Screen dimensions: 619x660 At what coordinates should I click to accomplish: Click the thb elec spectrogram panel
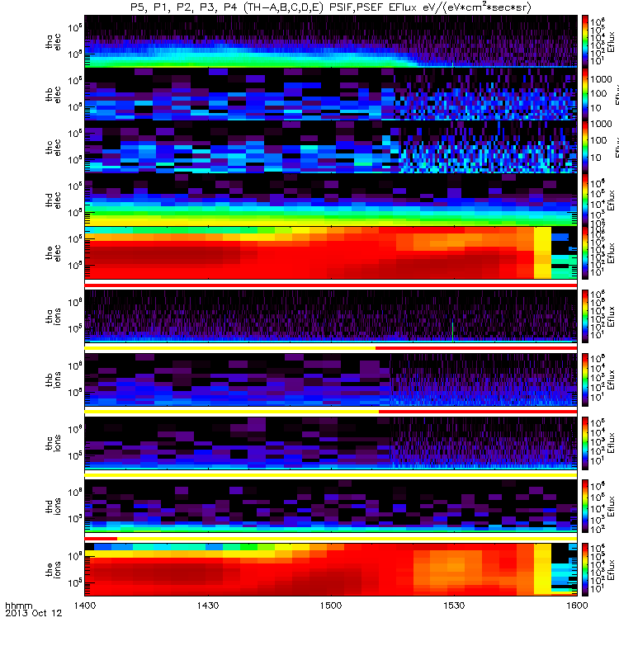331,94
